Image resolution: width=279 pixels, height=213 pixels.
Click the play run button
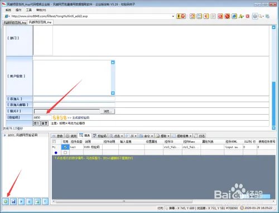click(21, 201)
